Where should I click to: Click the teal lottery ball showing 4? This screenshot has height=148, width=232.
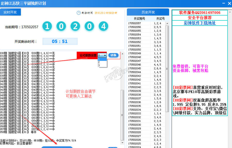pos(103,26)
